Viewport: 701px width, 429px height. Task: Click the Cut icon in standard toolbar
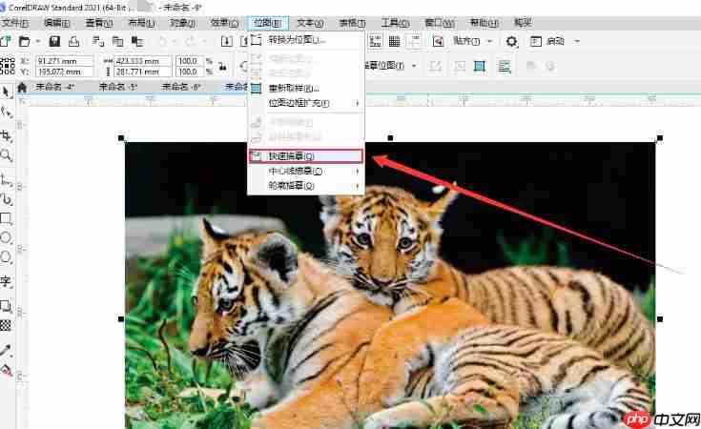pos(98,42)
